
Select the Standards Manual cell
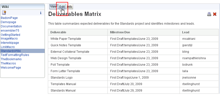pyautogui.click(x=78, y=91)
